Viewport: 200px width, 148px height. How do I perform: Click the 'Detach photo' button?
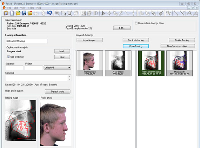[58, 92]
